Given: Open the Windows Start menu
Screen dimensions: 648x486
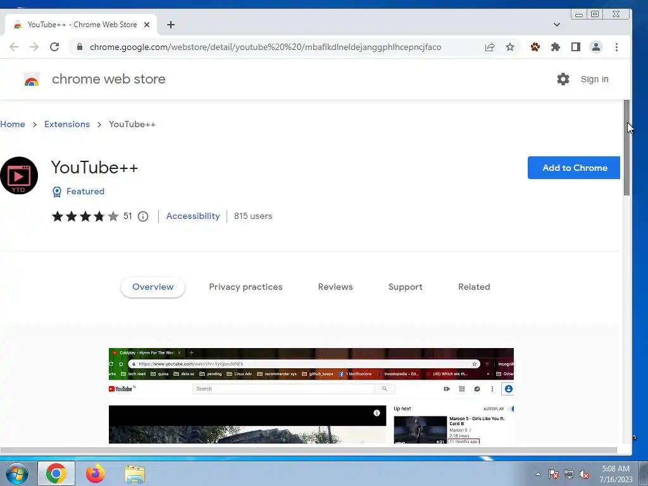Looking at the screenshot, I should (17, 473).
